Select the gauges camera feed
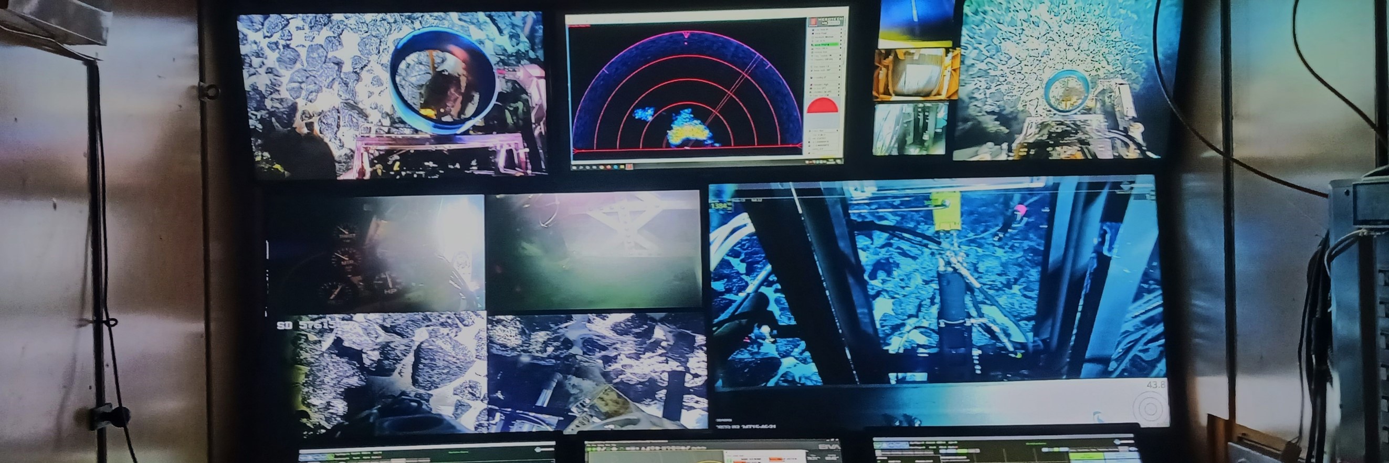1389x463 pixels. pos(376,254)
